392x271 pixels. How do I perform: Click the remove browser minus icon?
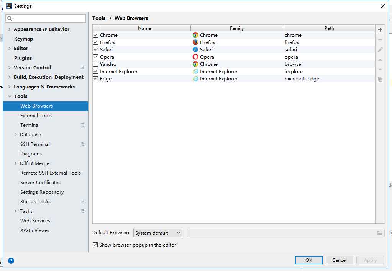pyautogui.click(x=380, y=40)
